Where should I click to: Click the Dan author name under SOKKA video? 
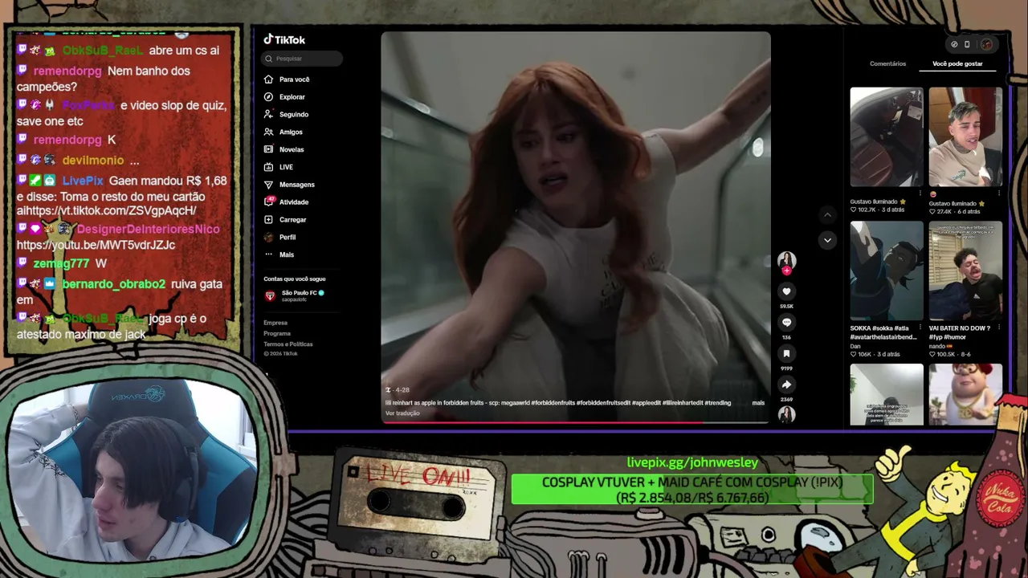pyautogui.click(x=855, y=346)
